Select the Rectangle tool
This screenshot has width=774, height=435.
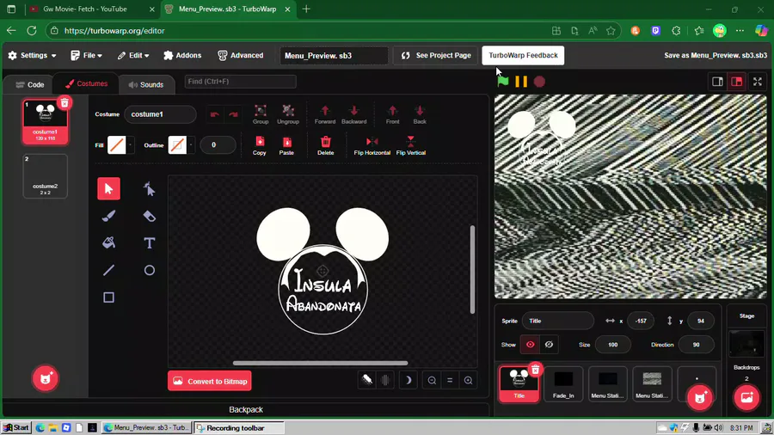pos(108,297)
